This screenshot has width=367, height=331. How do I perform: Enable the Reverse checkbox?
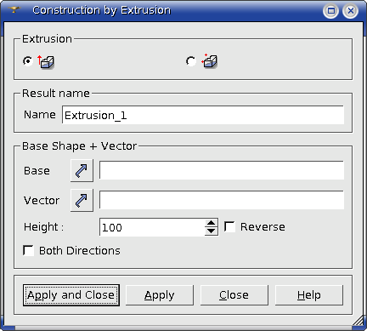(229, 227)
